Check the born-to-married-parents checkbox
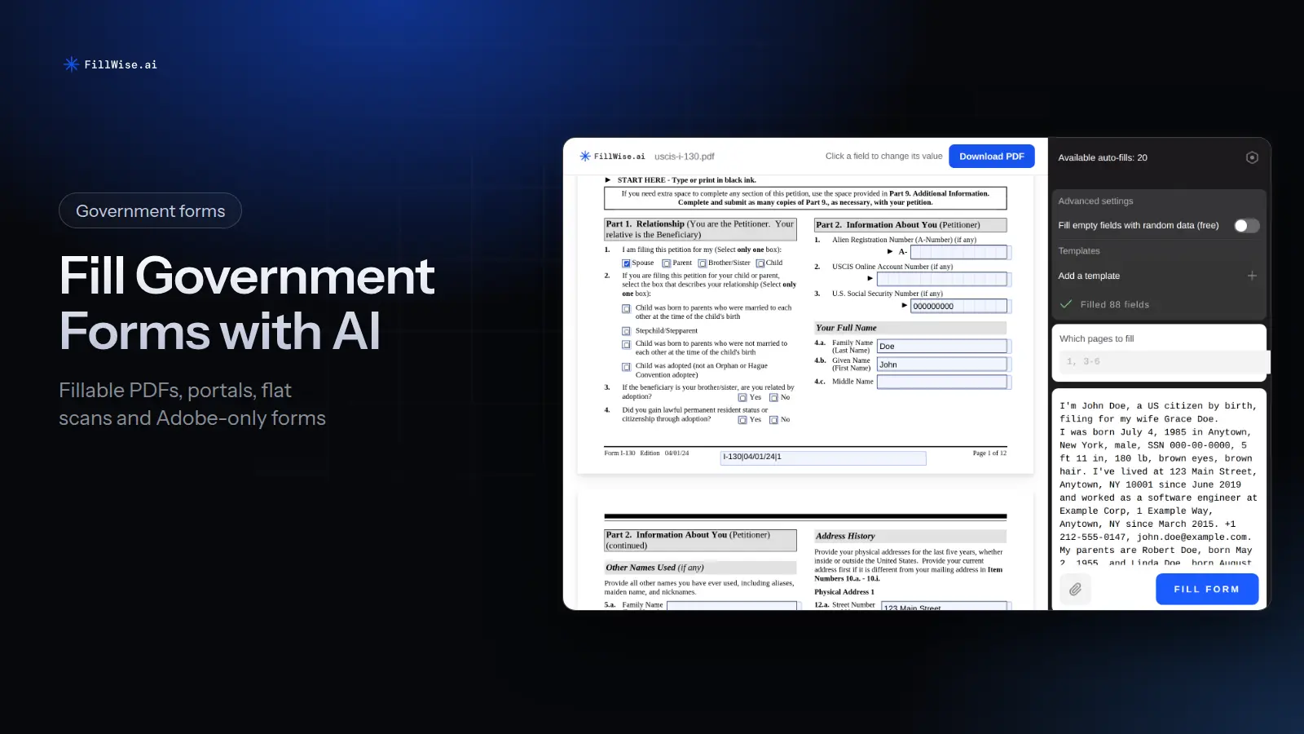Image resolution: width=1304 pixels, height=734 pixels. [x=626, y=309]
